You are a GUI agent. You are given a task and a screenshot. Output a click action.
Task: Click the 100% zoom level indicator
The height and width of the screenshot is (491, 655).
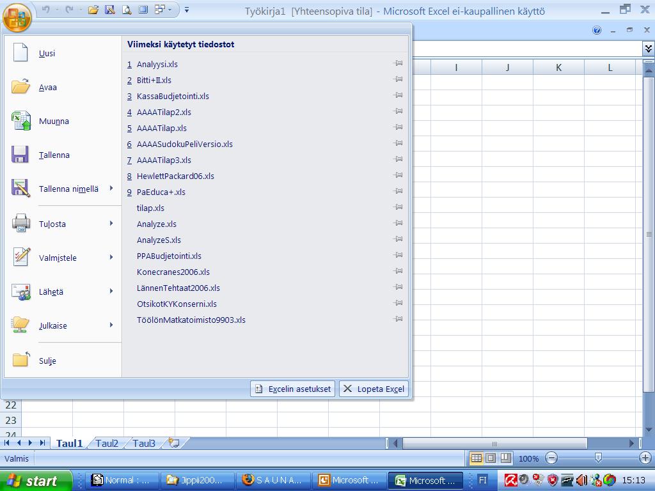(x=528, y=458)
